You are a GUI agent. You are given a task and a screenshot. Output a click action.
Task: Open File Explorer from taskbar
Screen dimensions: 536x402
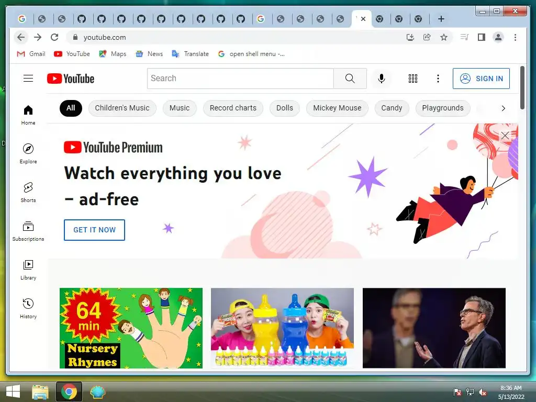[x=40, y=392]
